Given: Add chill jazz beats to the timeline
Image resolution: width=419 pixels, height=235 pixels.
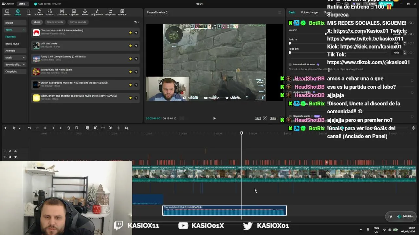Looking at the screenshot, I should 136,46.
